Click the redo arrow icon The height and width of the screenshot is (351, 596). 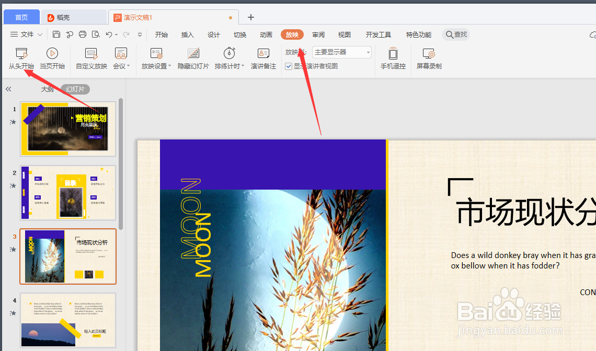(126, 34)
